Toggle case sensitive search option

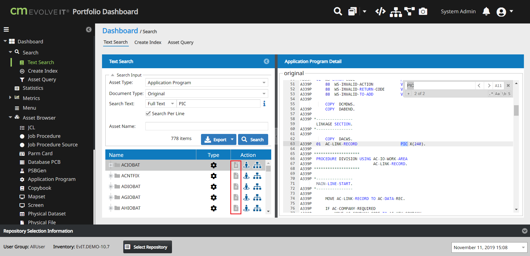[x=497, y=94]
